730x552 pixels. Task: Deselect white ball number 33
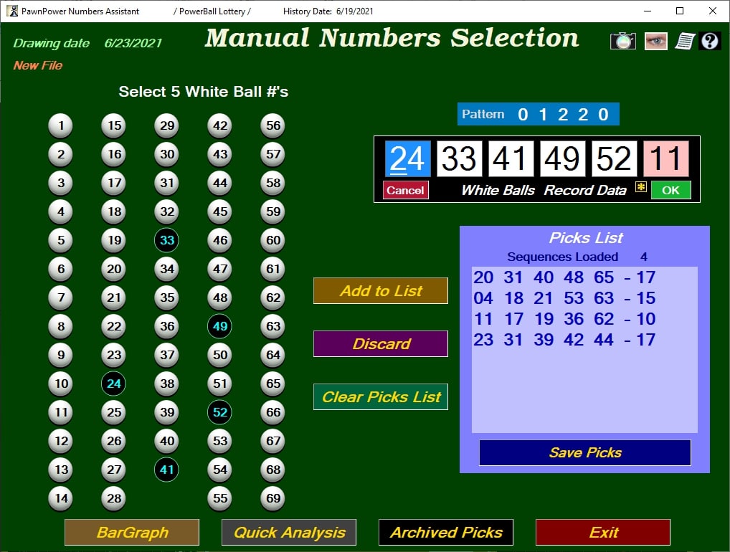coord(166,240)
